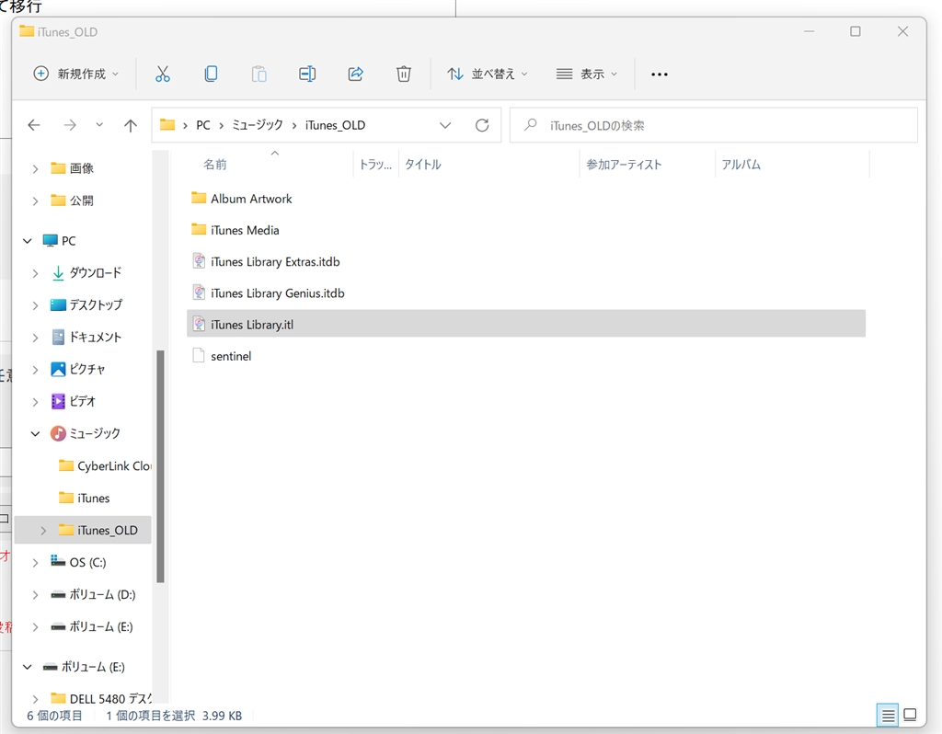Select ピクチャ in sidebar tree
This screenshot has width=942, height=734.
tap(87, 369)
